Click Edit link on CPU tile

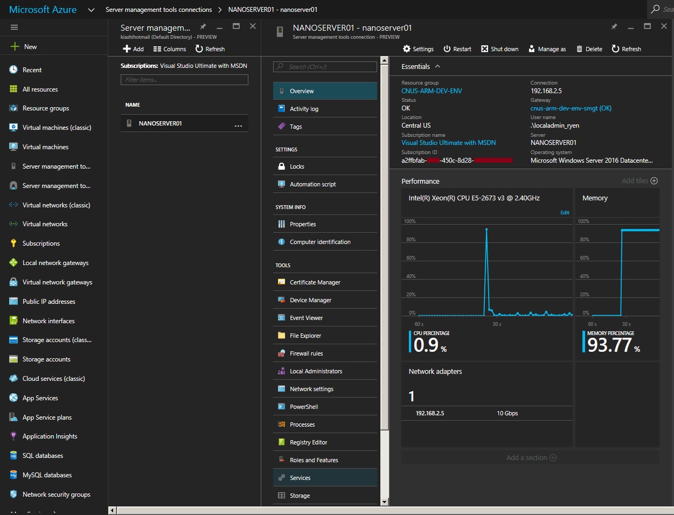[x=565, y=212]
